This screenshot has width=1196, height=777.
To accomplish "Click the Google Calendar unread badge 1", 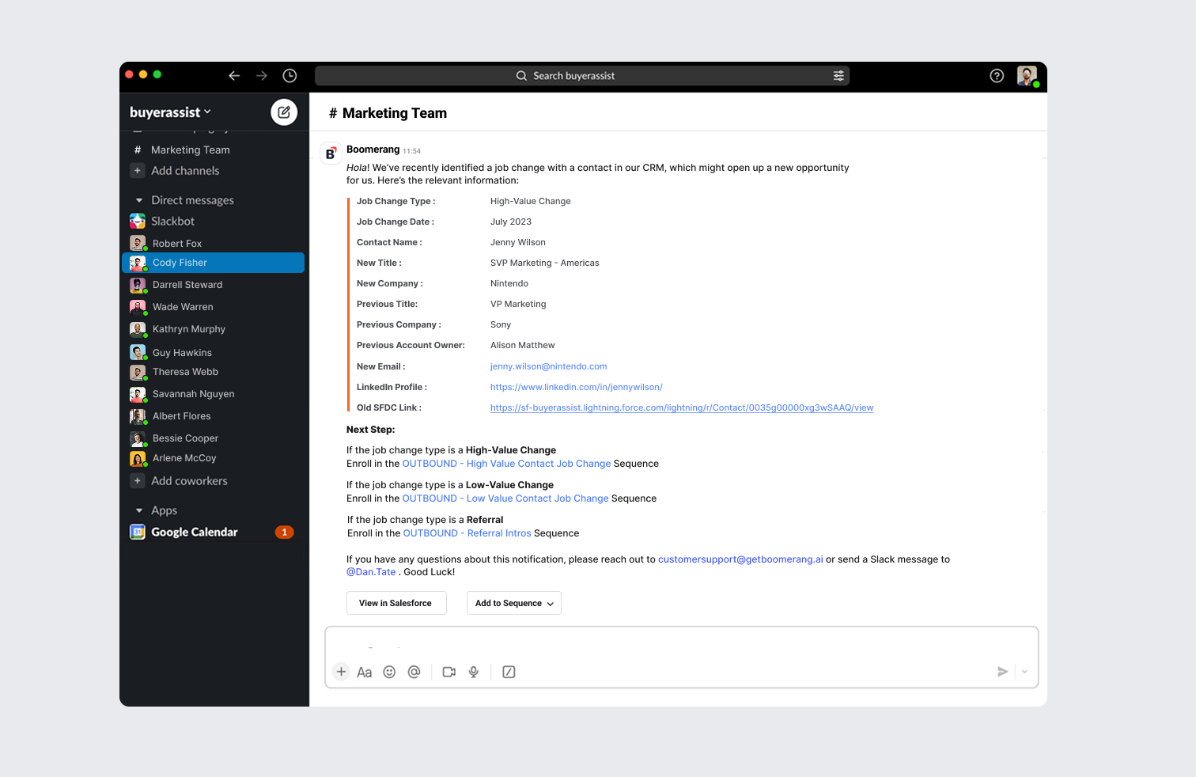I will (x=285, y=533).
